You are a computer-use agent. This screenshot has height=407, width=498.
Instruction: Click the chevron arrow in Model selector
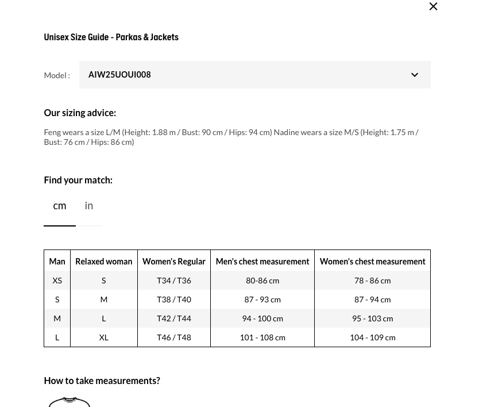pyautogui.click(x=414, y=75)
